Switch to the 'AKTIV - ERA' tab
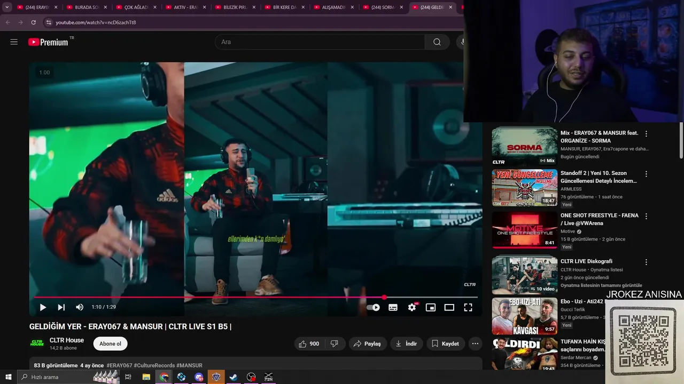684x384 pixels. coord(185,7)
